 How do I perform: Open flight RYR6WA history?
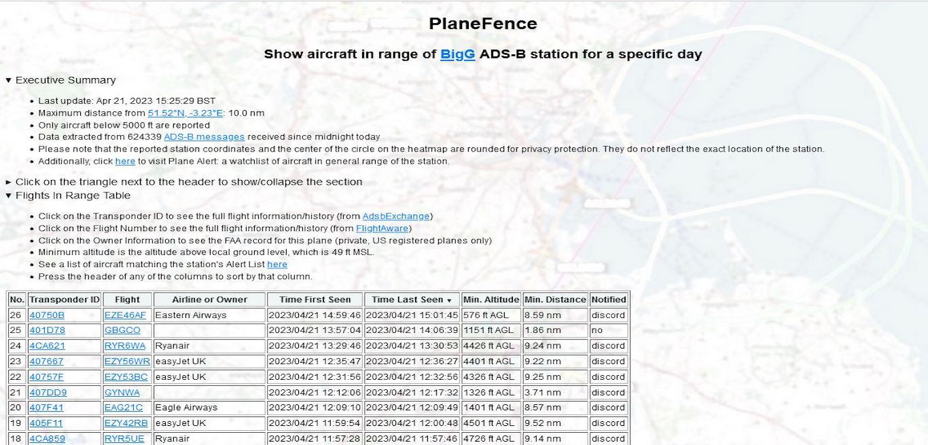pos(124,346)
